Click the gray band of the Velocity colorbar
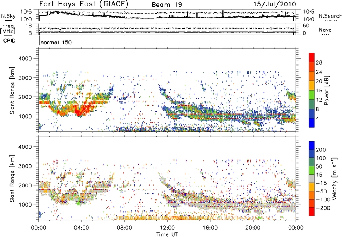342x237 pixels. click(312, 179)
